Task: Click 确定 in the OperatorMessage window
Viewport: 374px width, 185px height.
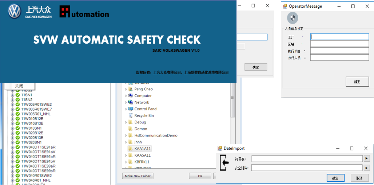Action: click(x=357, y=82)
